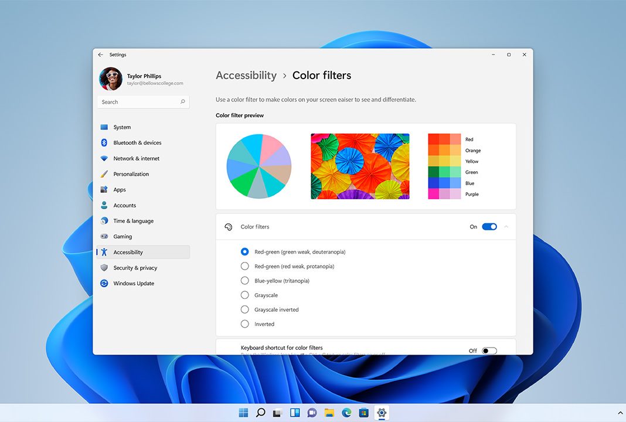
Task: Open Task View from taskbar
Action: [x=277, y=413]
